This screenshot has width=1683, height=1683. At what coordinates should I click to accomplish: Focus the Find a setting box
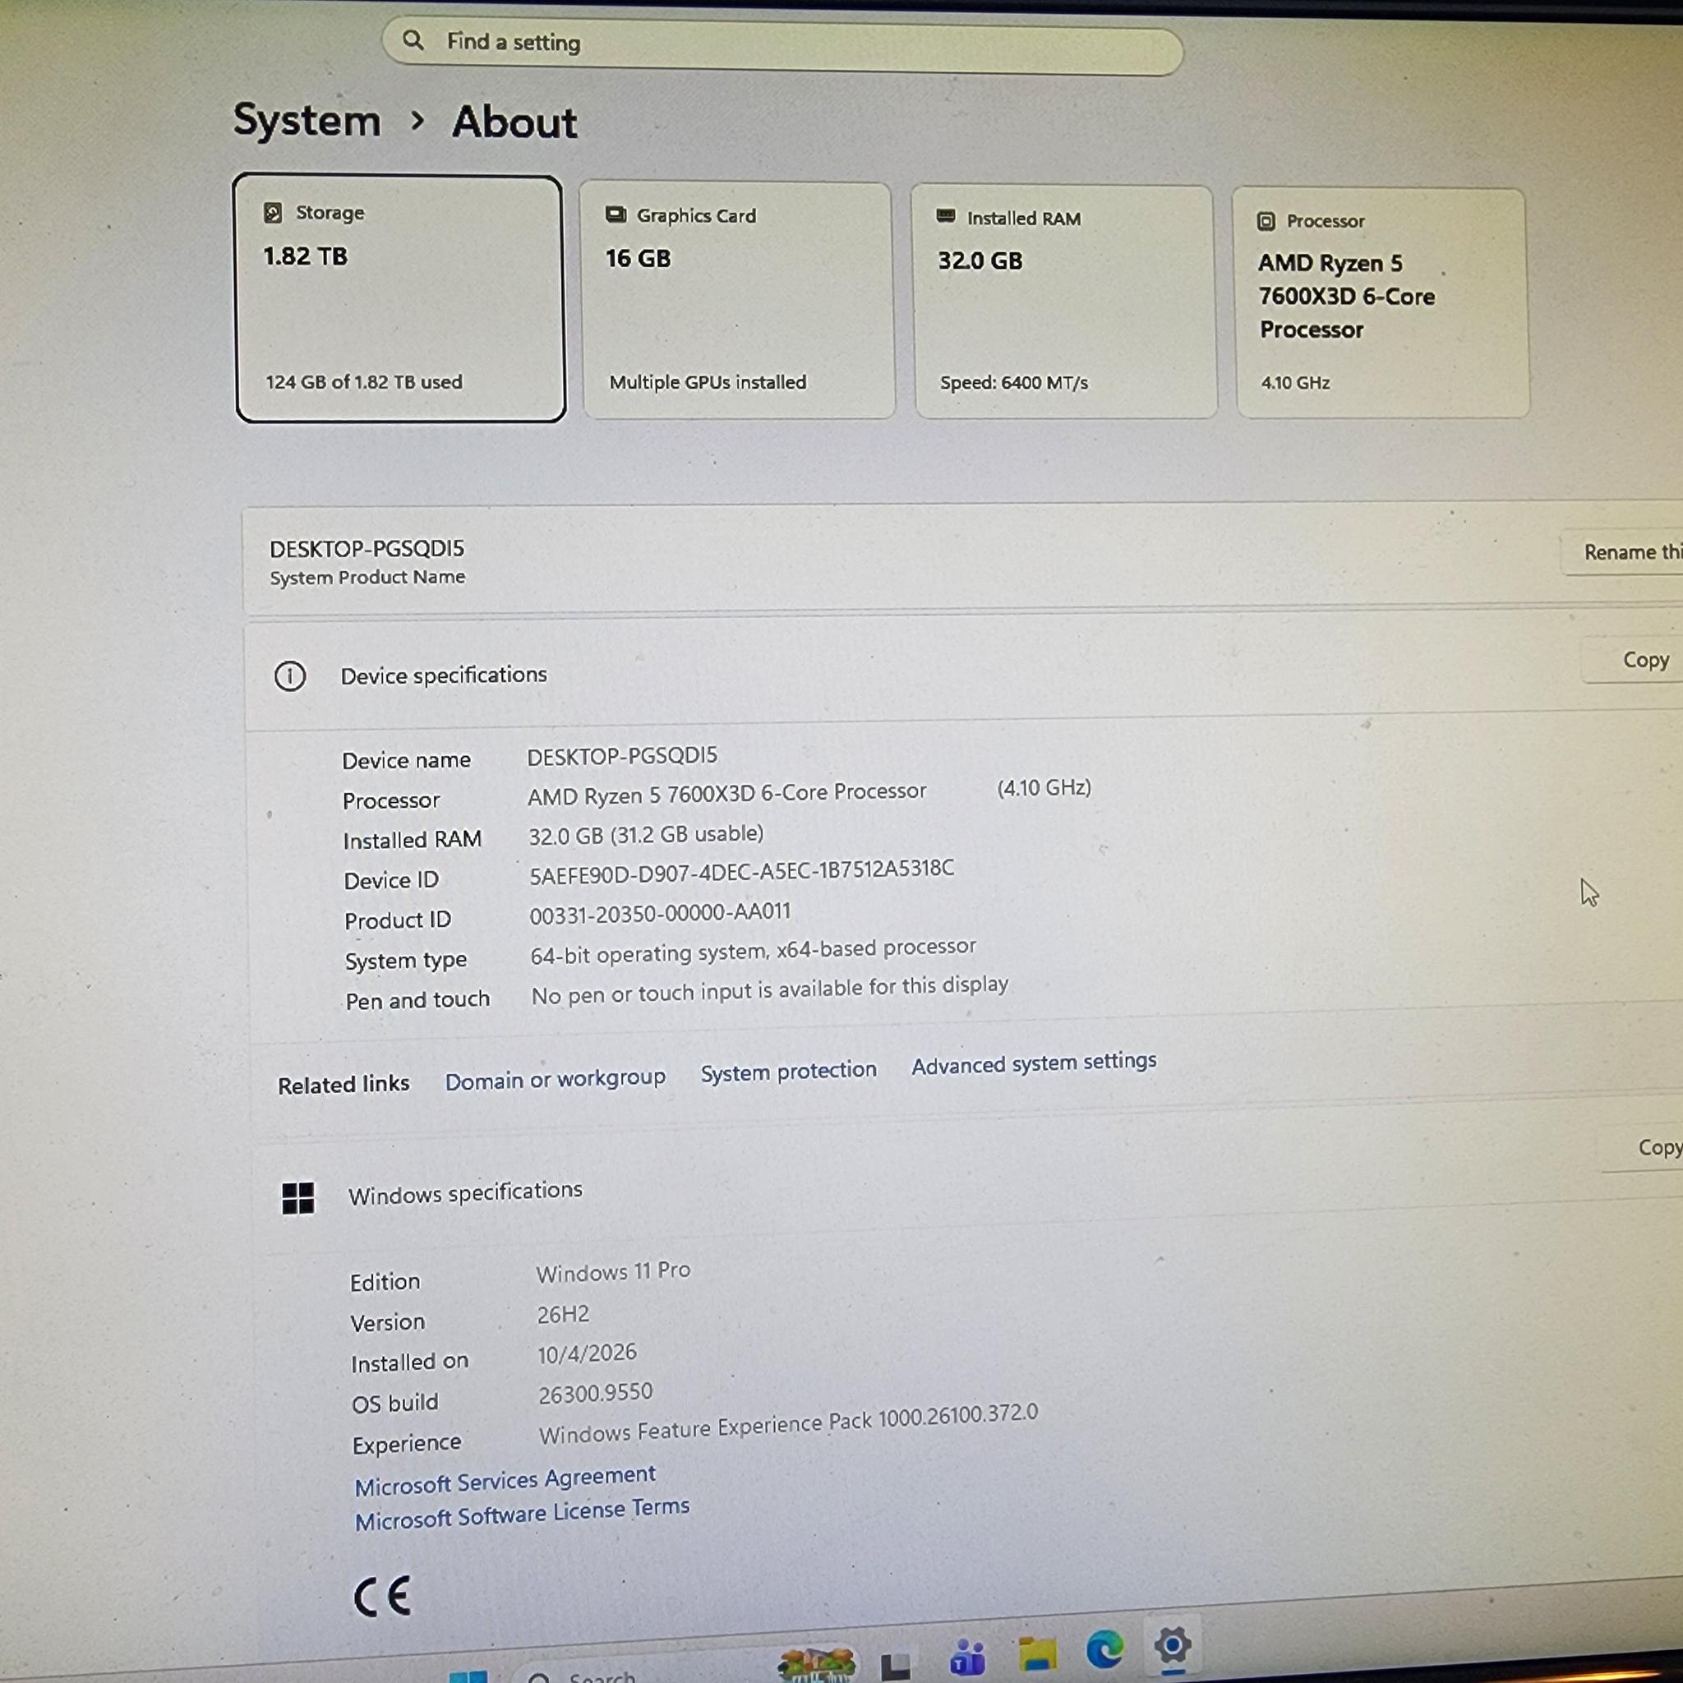click(782, 45)
